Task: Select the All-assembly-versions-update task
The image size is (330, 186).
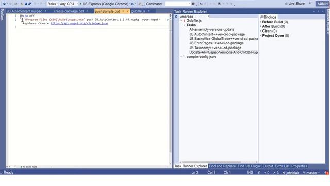Action: 211,30
